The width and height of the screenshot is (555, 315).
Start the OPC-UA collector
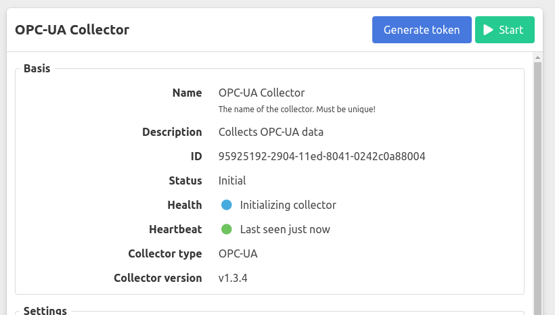pos(505,30)
